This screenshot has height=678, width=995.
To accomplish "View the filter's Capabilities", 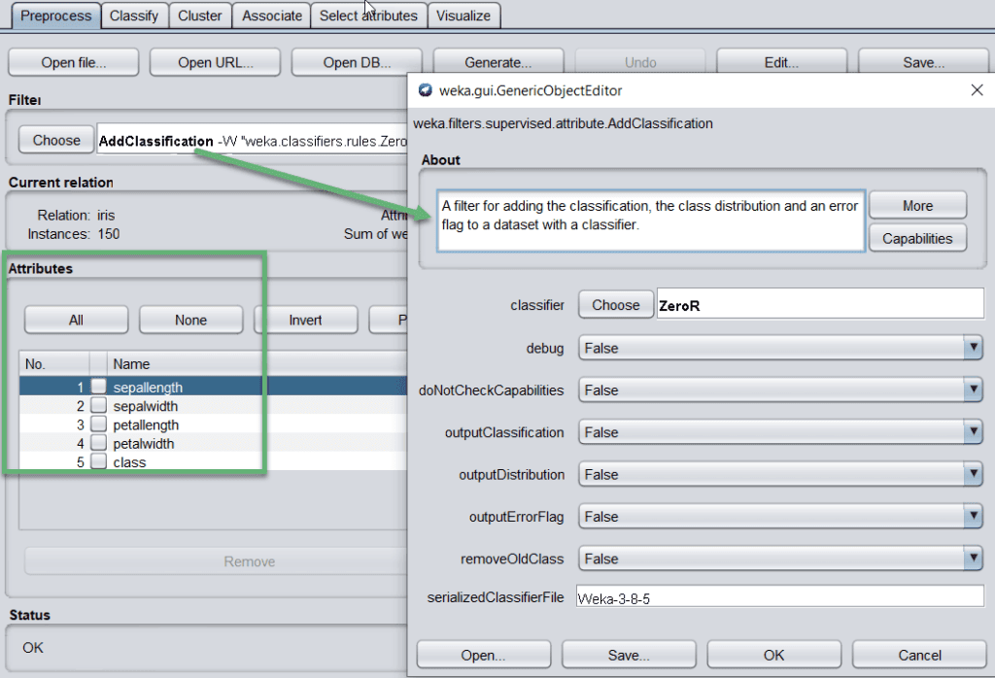I will pyautogui.click(x=916, y=238).
